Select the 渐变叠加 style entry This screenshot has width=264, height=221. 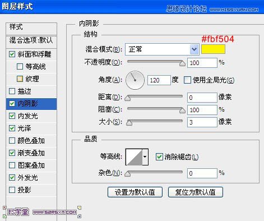click(31, 153)
